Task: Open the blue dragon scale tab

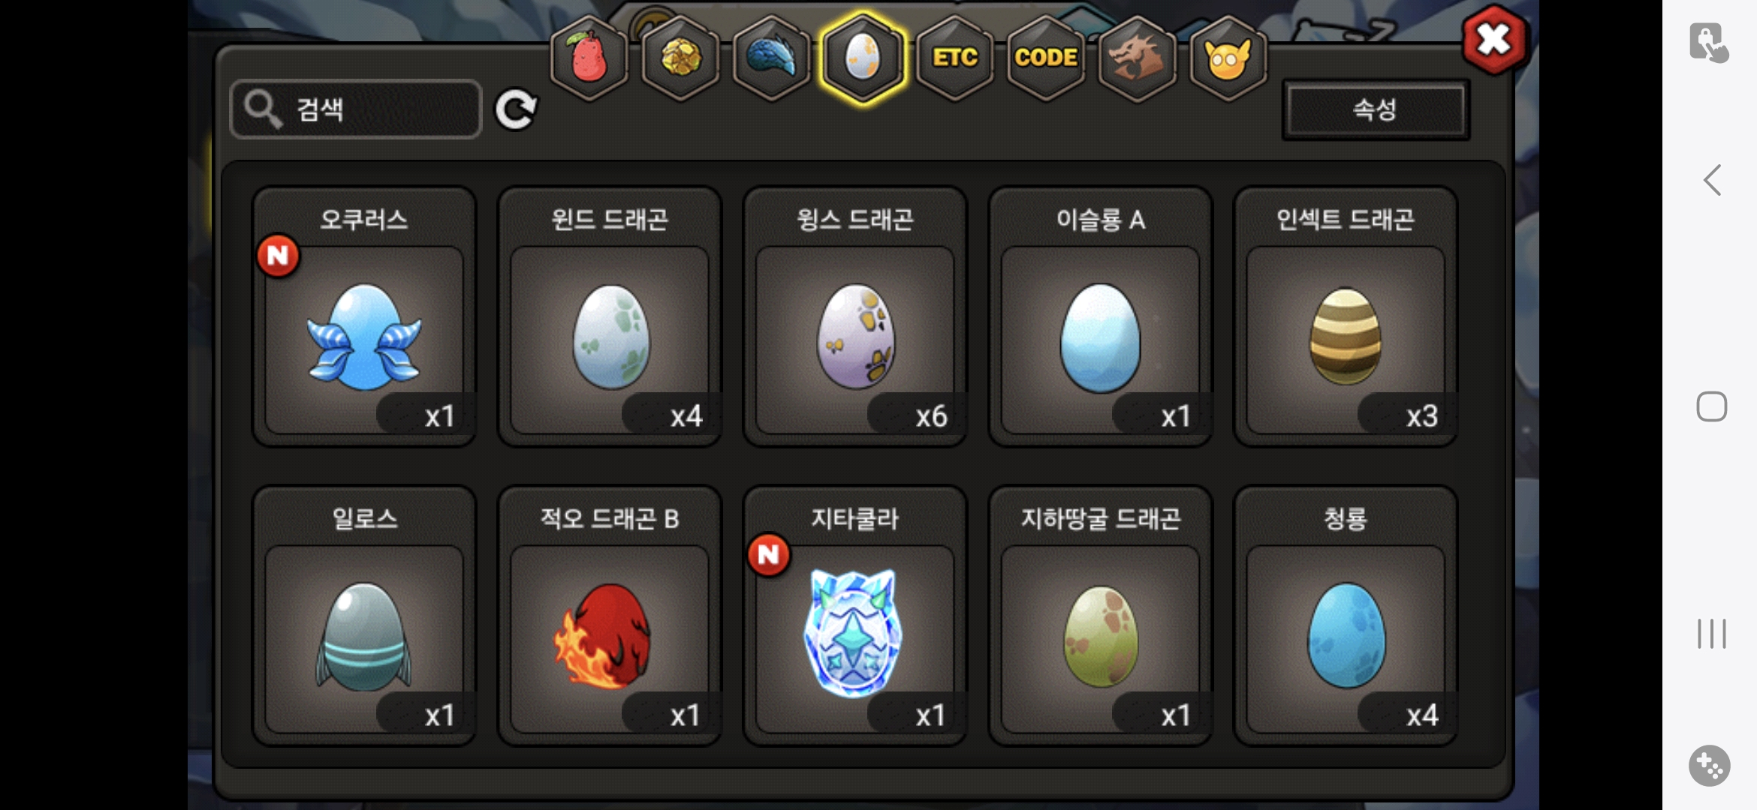Action: coord(771,57)
